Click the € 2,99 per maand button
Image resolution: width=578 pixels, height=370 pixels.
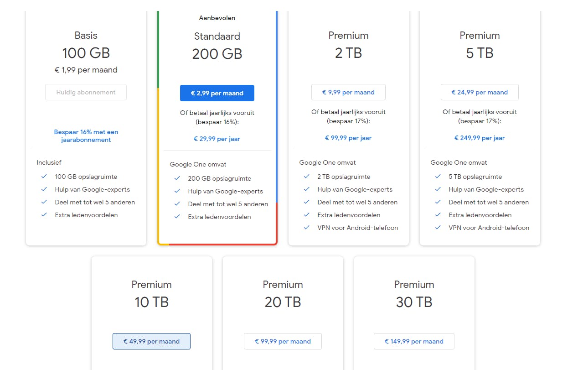(x=217, y=93)
